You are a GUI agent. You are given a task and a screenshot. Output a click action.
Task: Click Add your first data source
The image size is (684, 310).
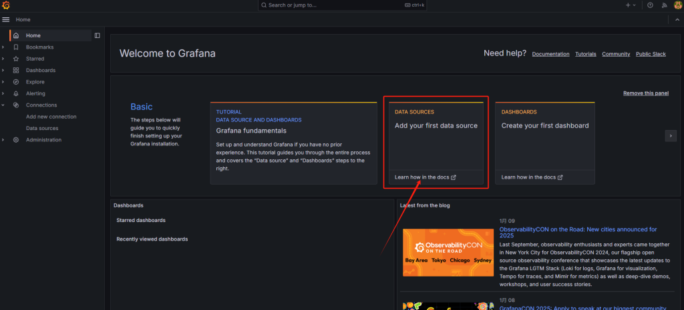pyautogui.click(x=436, y=126)
